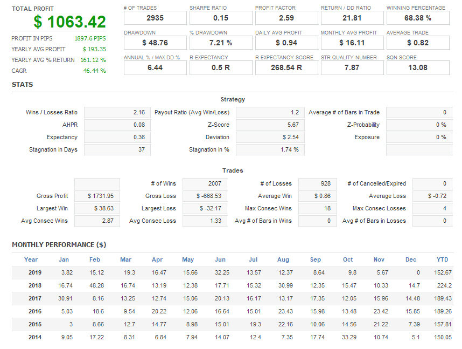Select the Z-Score field 5.67
Viewport: 462px width, 349px height.
[270, 125]
